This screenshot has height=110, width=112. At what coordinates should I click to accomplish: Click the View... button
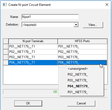[x=93, y=25]
